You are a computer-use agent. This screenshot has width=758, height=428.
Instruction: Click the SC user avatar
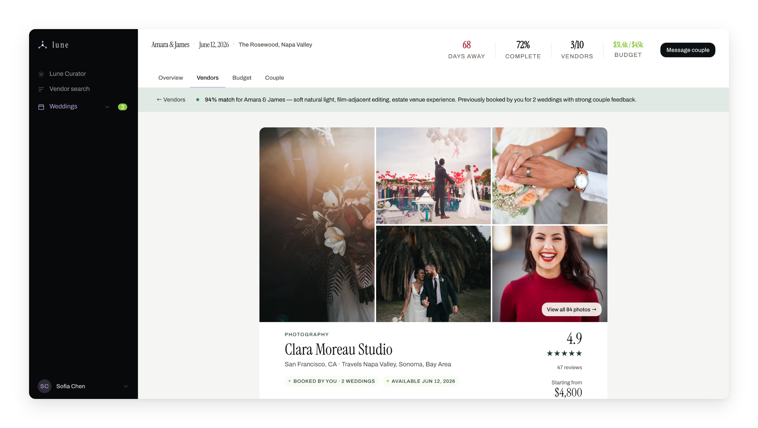point(45,386)
